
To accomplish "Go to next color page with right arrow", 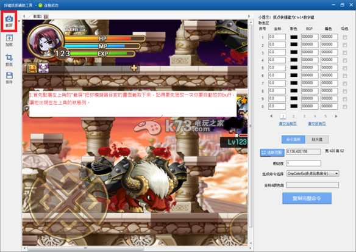I will click(x=336, y=116).
